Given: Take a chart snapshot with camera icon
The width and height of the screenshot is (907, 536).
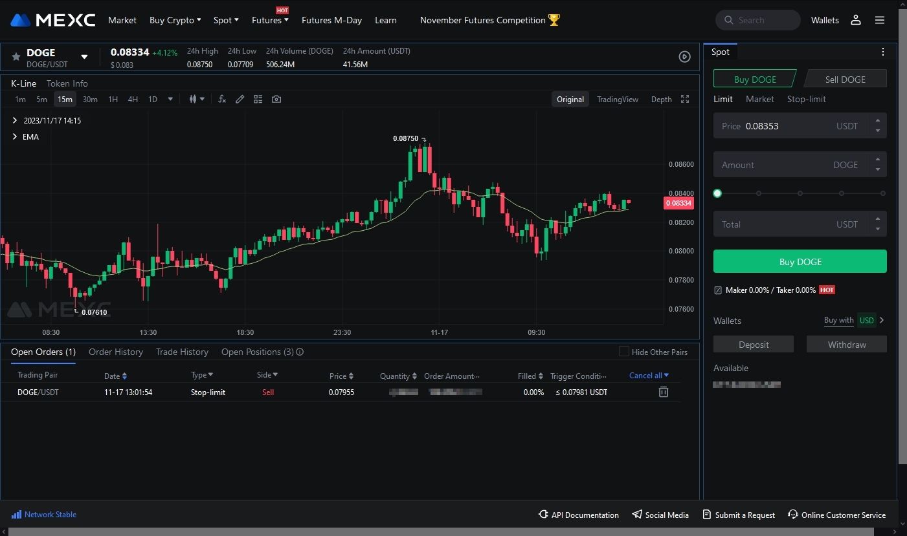Looking at the screenshot, I should point(276,99).
